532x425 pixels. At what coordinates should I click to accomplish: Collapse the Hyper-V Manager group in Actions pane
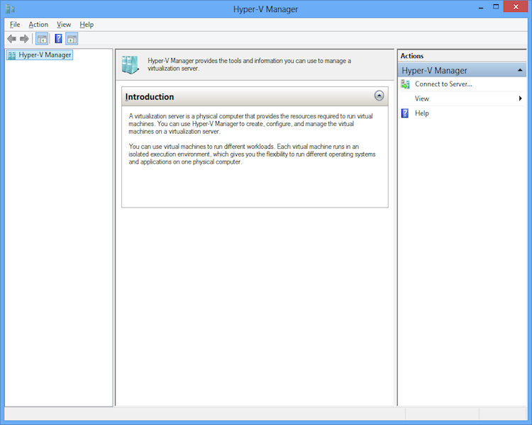(x=521, y=71)
